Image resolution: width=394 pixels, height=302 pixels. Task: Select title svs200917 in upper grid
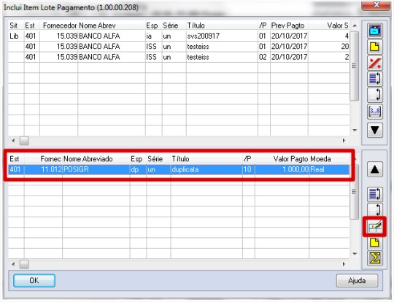tap(204, 36)
